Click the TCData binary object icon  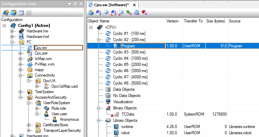click(116, 114)
